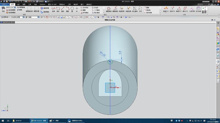The image size is (220, 123).
Task: Select the Arc (圆弧) tool
Action: click(x=67, y=9)
